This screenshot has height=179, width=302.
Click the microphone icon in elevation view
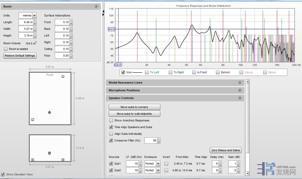pyautogui.click(x=49, y=153)
